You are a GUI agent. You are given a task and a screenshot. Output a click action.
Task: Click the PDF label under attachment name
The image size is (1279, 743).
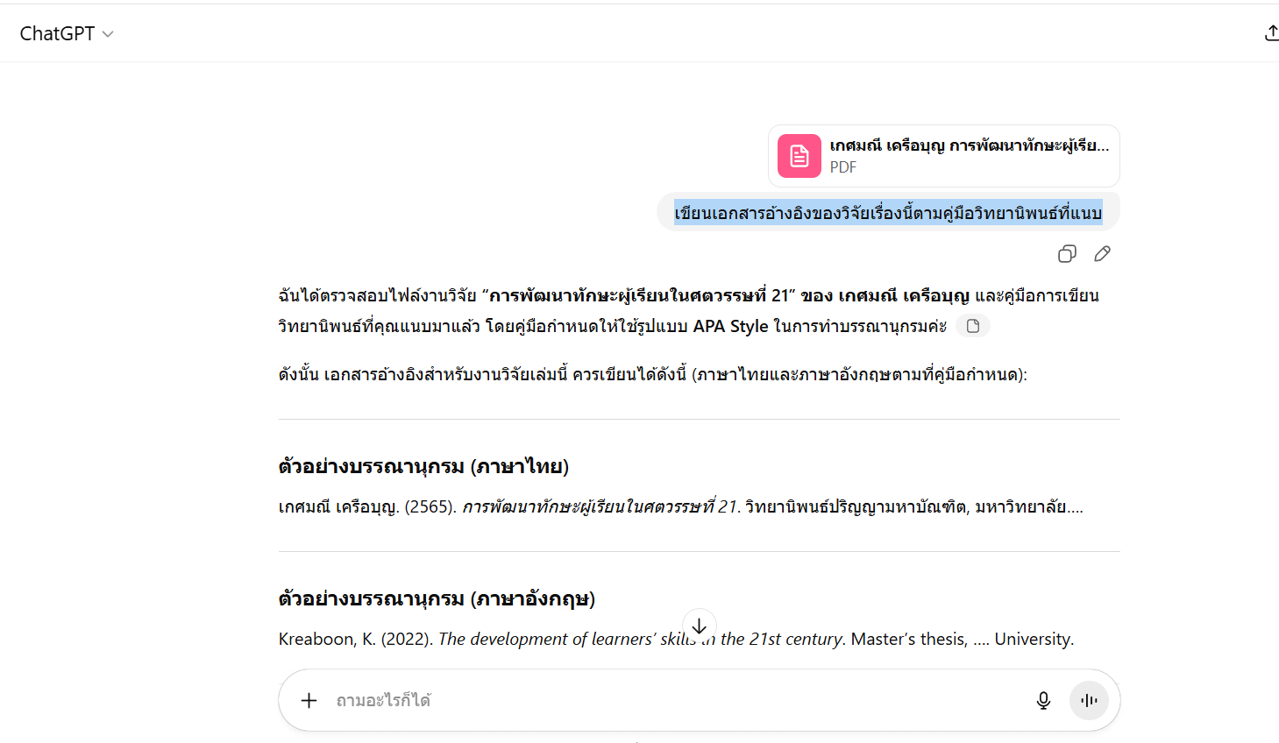pyautogui.click(x=842, y=167)
